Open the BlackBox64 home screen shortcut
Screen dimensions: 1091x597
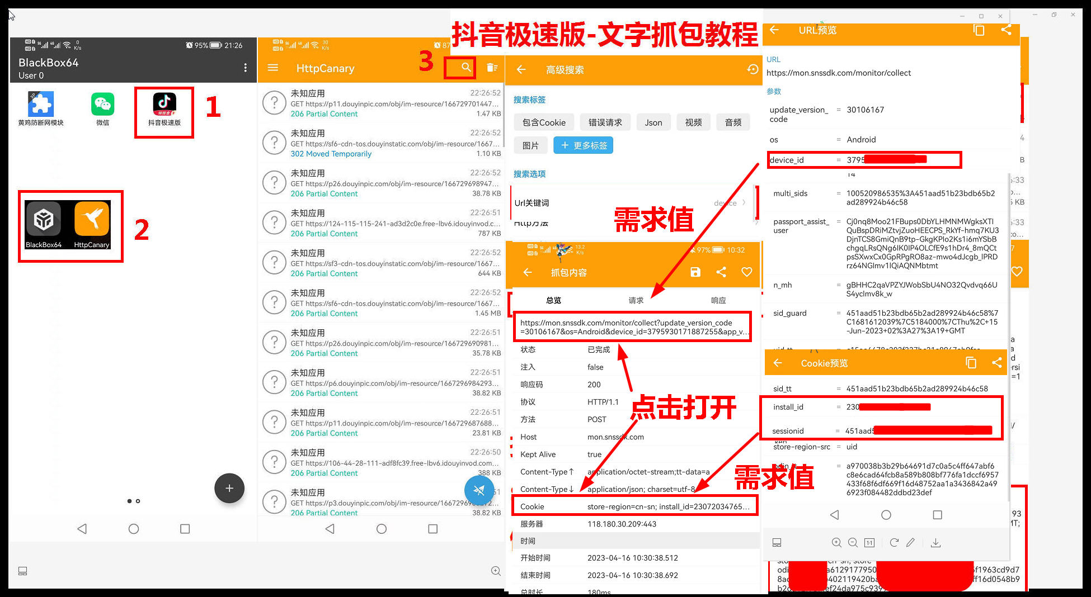[x=44, y=225]
